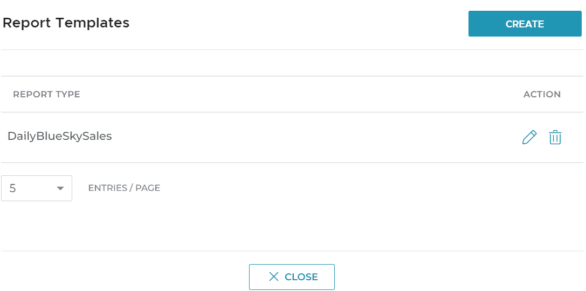Click the CLOSE button
The width and height of the screenshot is (586, 291).
(x=292, y=277)
